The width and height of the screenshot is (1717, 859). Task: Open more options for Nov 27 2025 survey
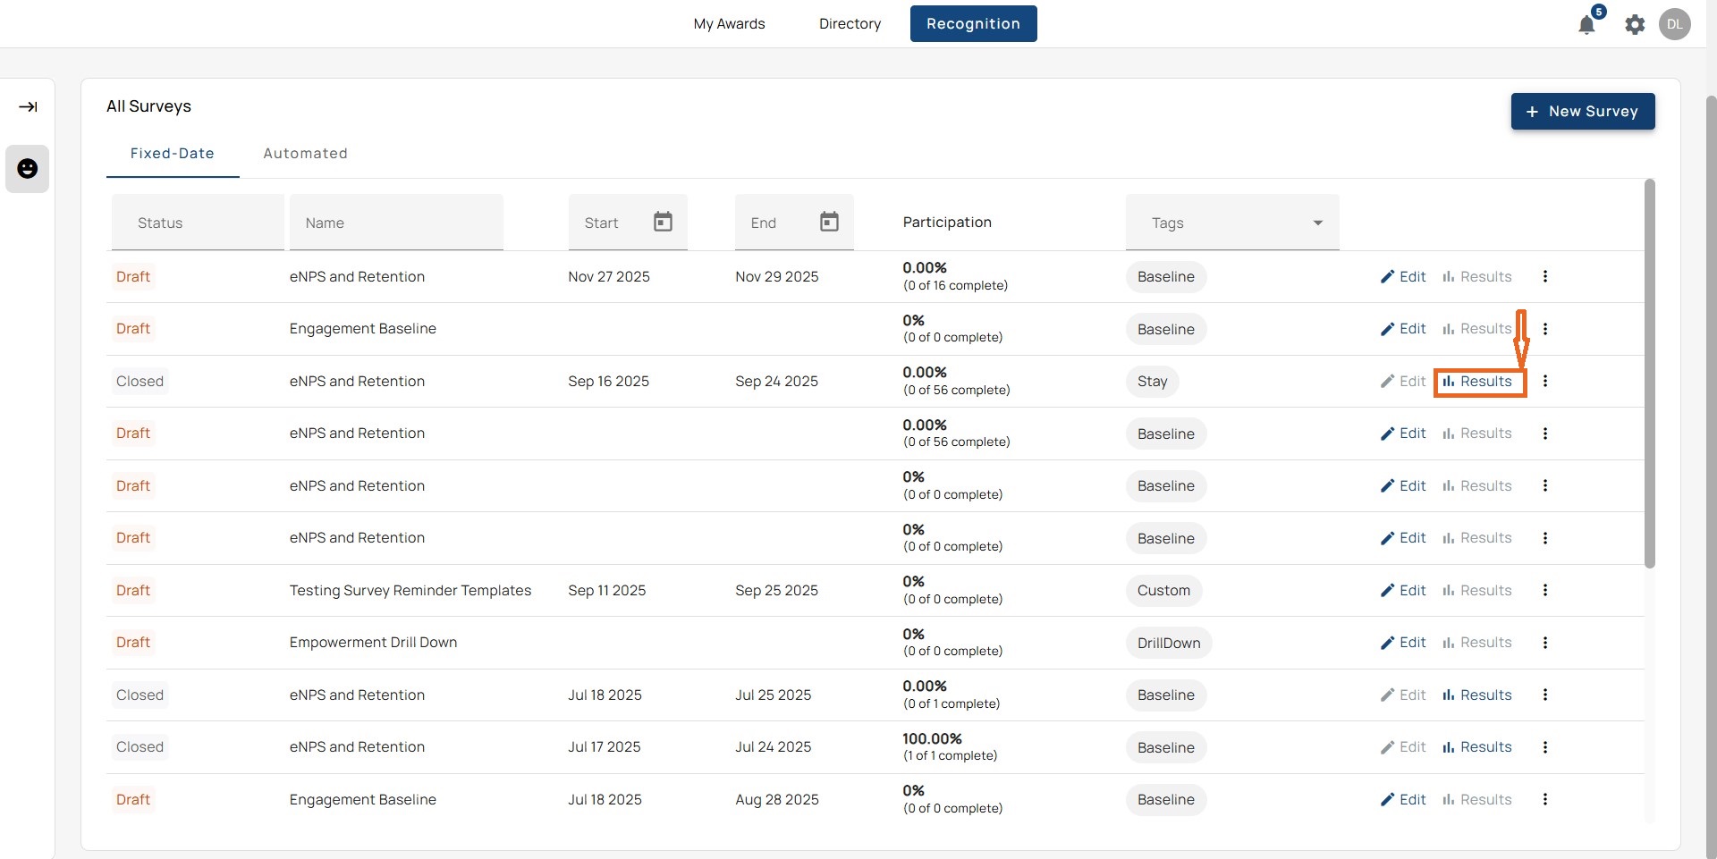[x=1544, y=276]
